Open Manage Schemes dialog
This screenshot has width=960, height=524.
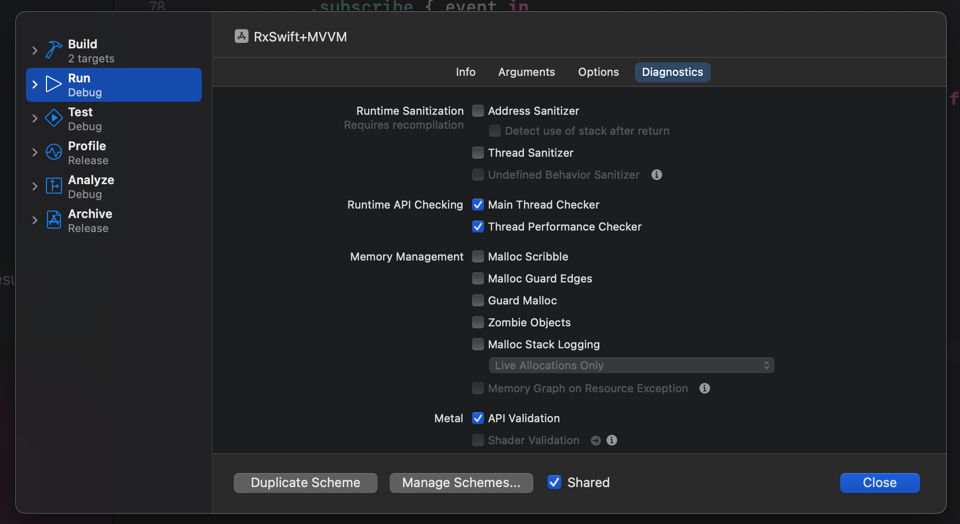(462, 483)
